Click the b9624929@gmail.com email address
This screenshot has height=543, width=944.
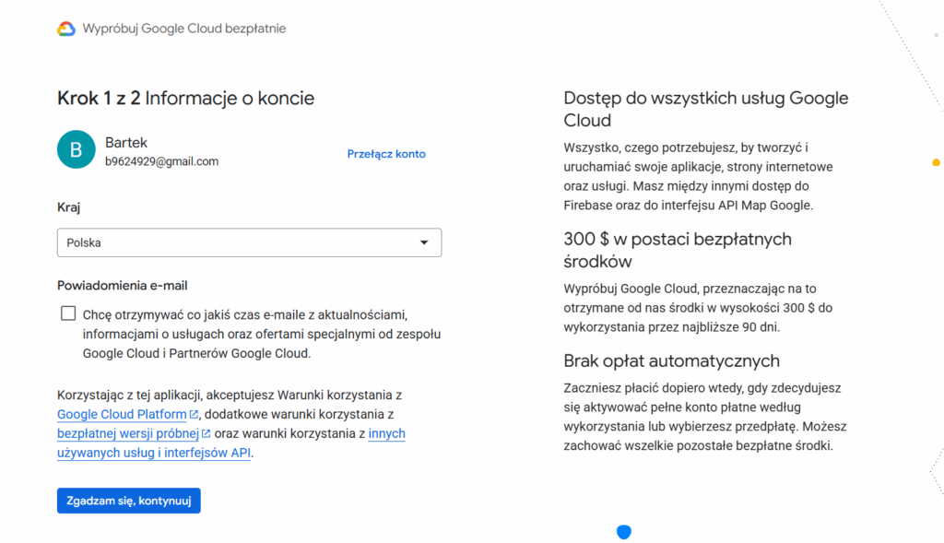pyautogui.click(x=161, y=161)
